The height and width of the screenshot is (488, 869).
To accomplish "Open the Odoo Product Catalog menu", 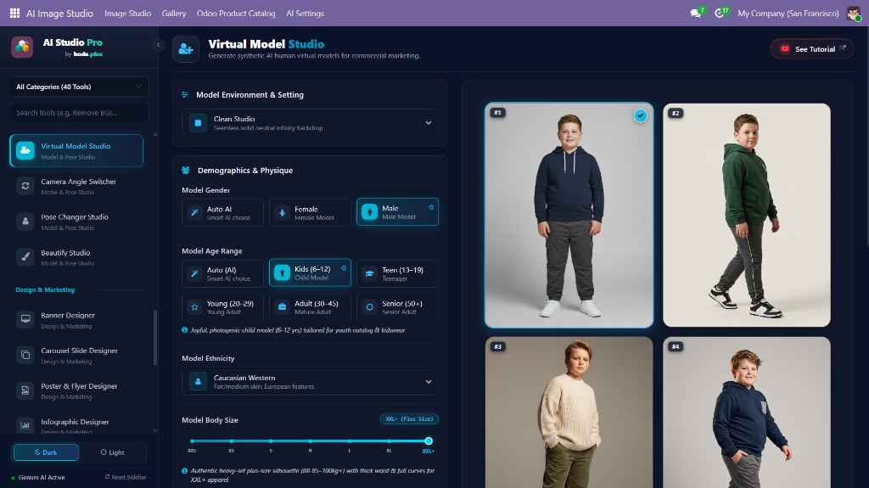I will [236, 14].
